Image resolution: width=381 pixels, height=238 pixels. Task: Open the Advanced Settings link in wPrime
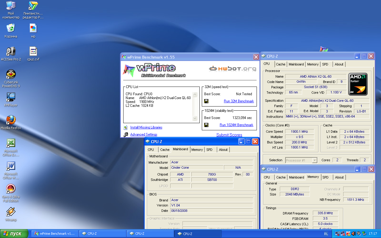[144, 134]
